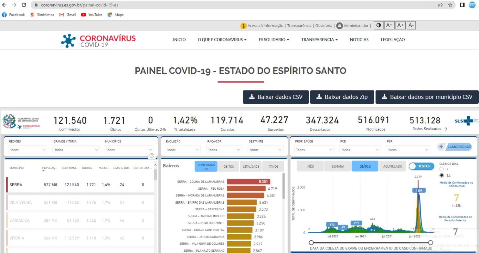Expand the MUNICÍPIOS filter dropdown
The height and width of the screenshot is (253, 479).
[129, 150]
